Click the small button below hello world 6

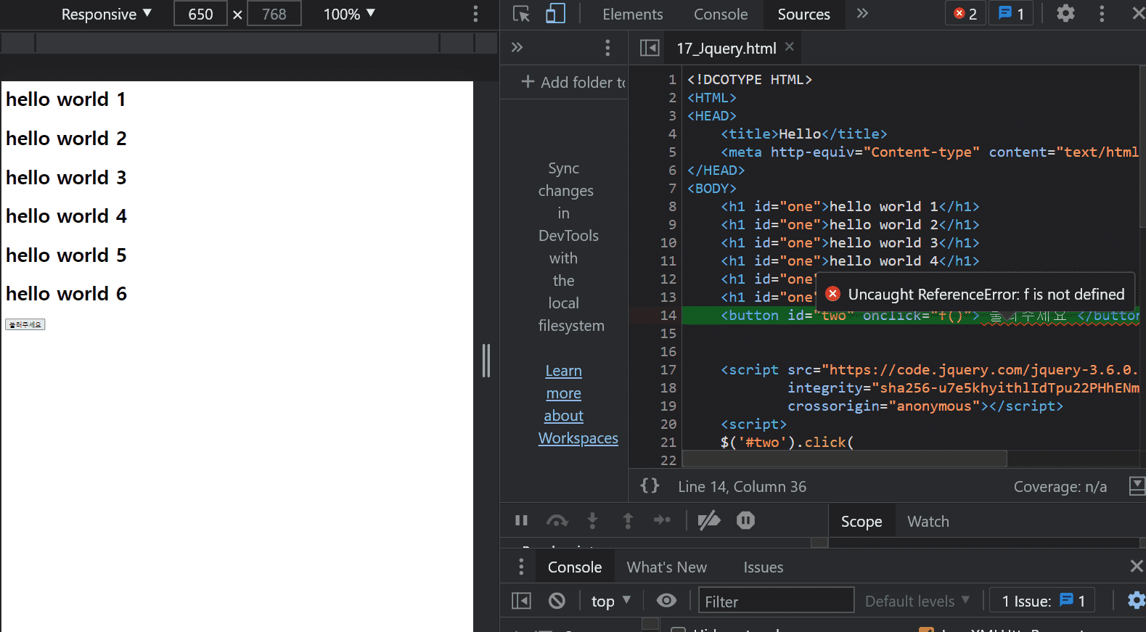point(25,324)
